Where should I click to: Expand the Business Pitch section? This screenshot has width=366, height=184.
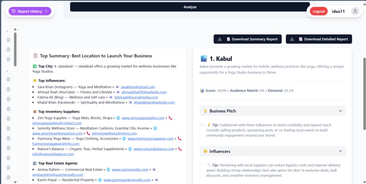(x=272, y=111)
